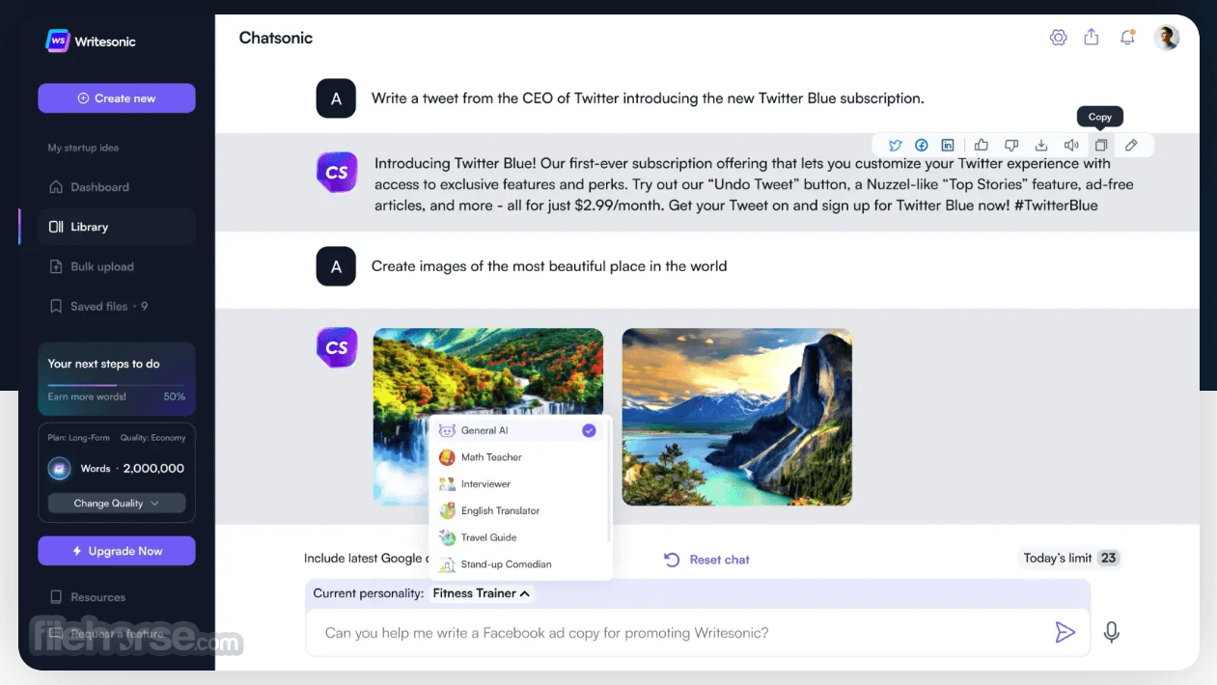This screenshot has width=1217, height=685.
Task: Copy the Twitter Blue response
Action: [x=1100, y=146]
